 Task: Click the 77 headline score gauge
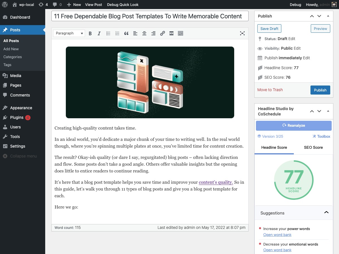click(x=294, y=180)
